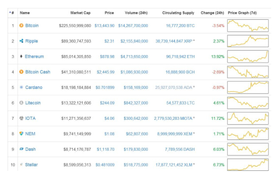
Task: Sort by Price column header
Action: click(x=109, y=13)
